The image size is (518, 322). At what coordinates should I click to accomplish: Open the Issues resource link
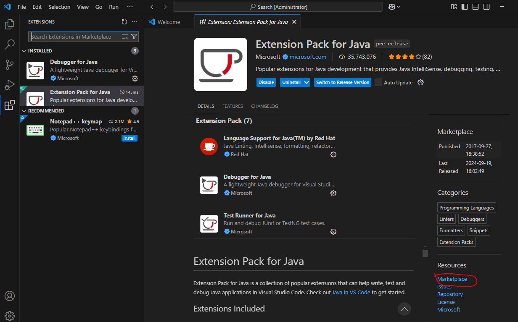click(x=444, y=286)
